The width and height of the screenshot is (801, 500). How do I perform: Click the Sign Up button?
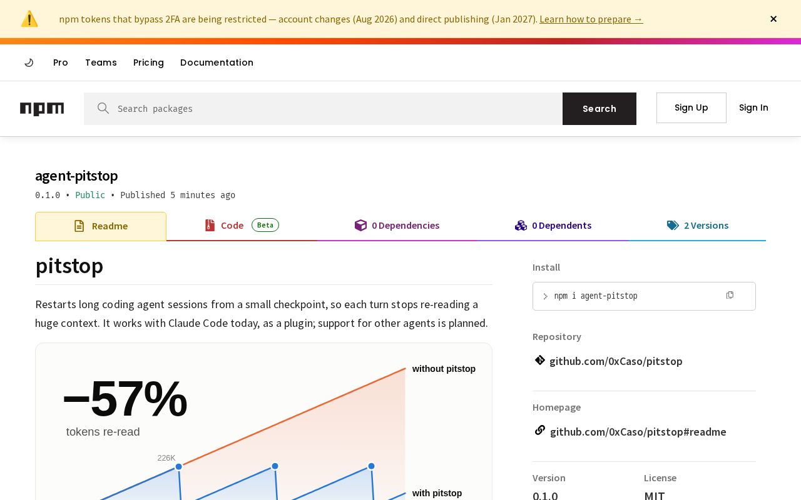691,107
